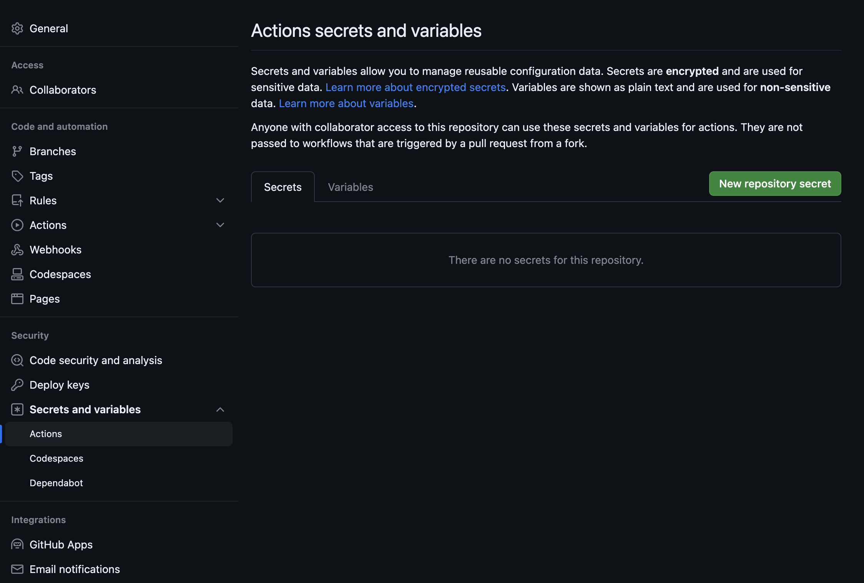Click the tag icon next to Tags
864x583 pixels.
coord(17,176)
